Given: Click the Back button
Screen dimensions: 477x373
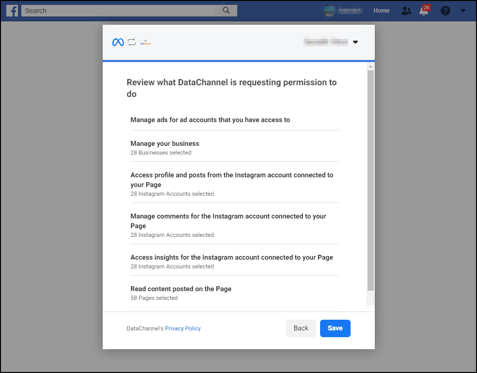Looking at the screenshot, I should click(x=301, y=328).
